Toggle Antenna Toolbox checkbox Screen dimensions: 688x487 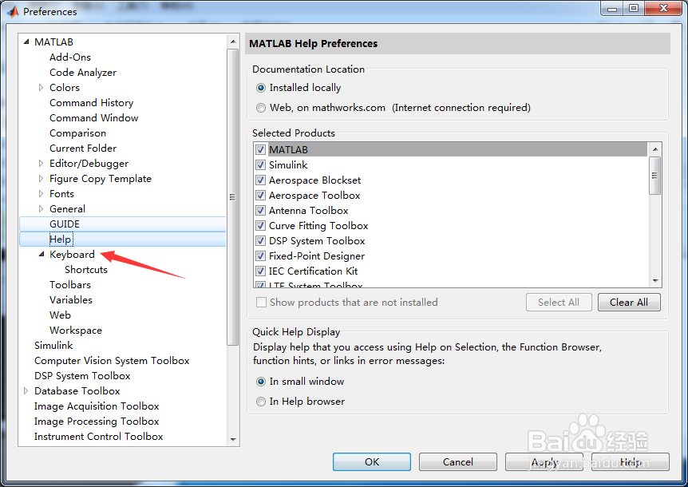[261, 211]
